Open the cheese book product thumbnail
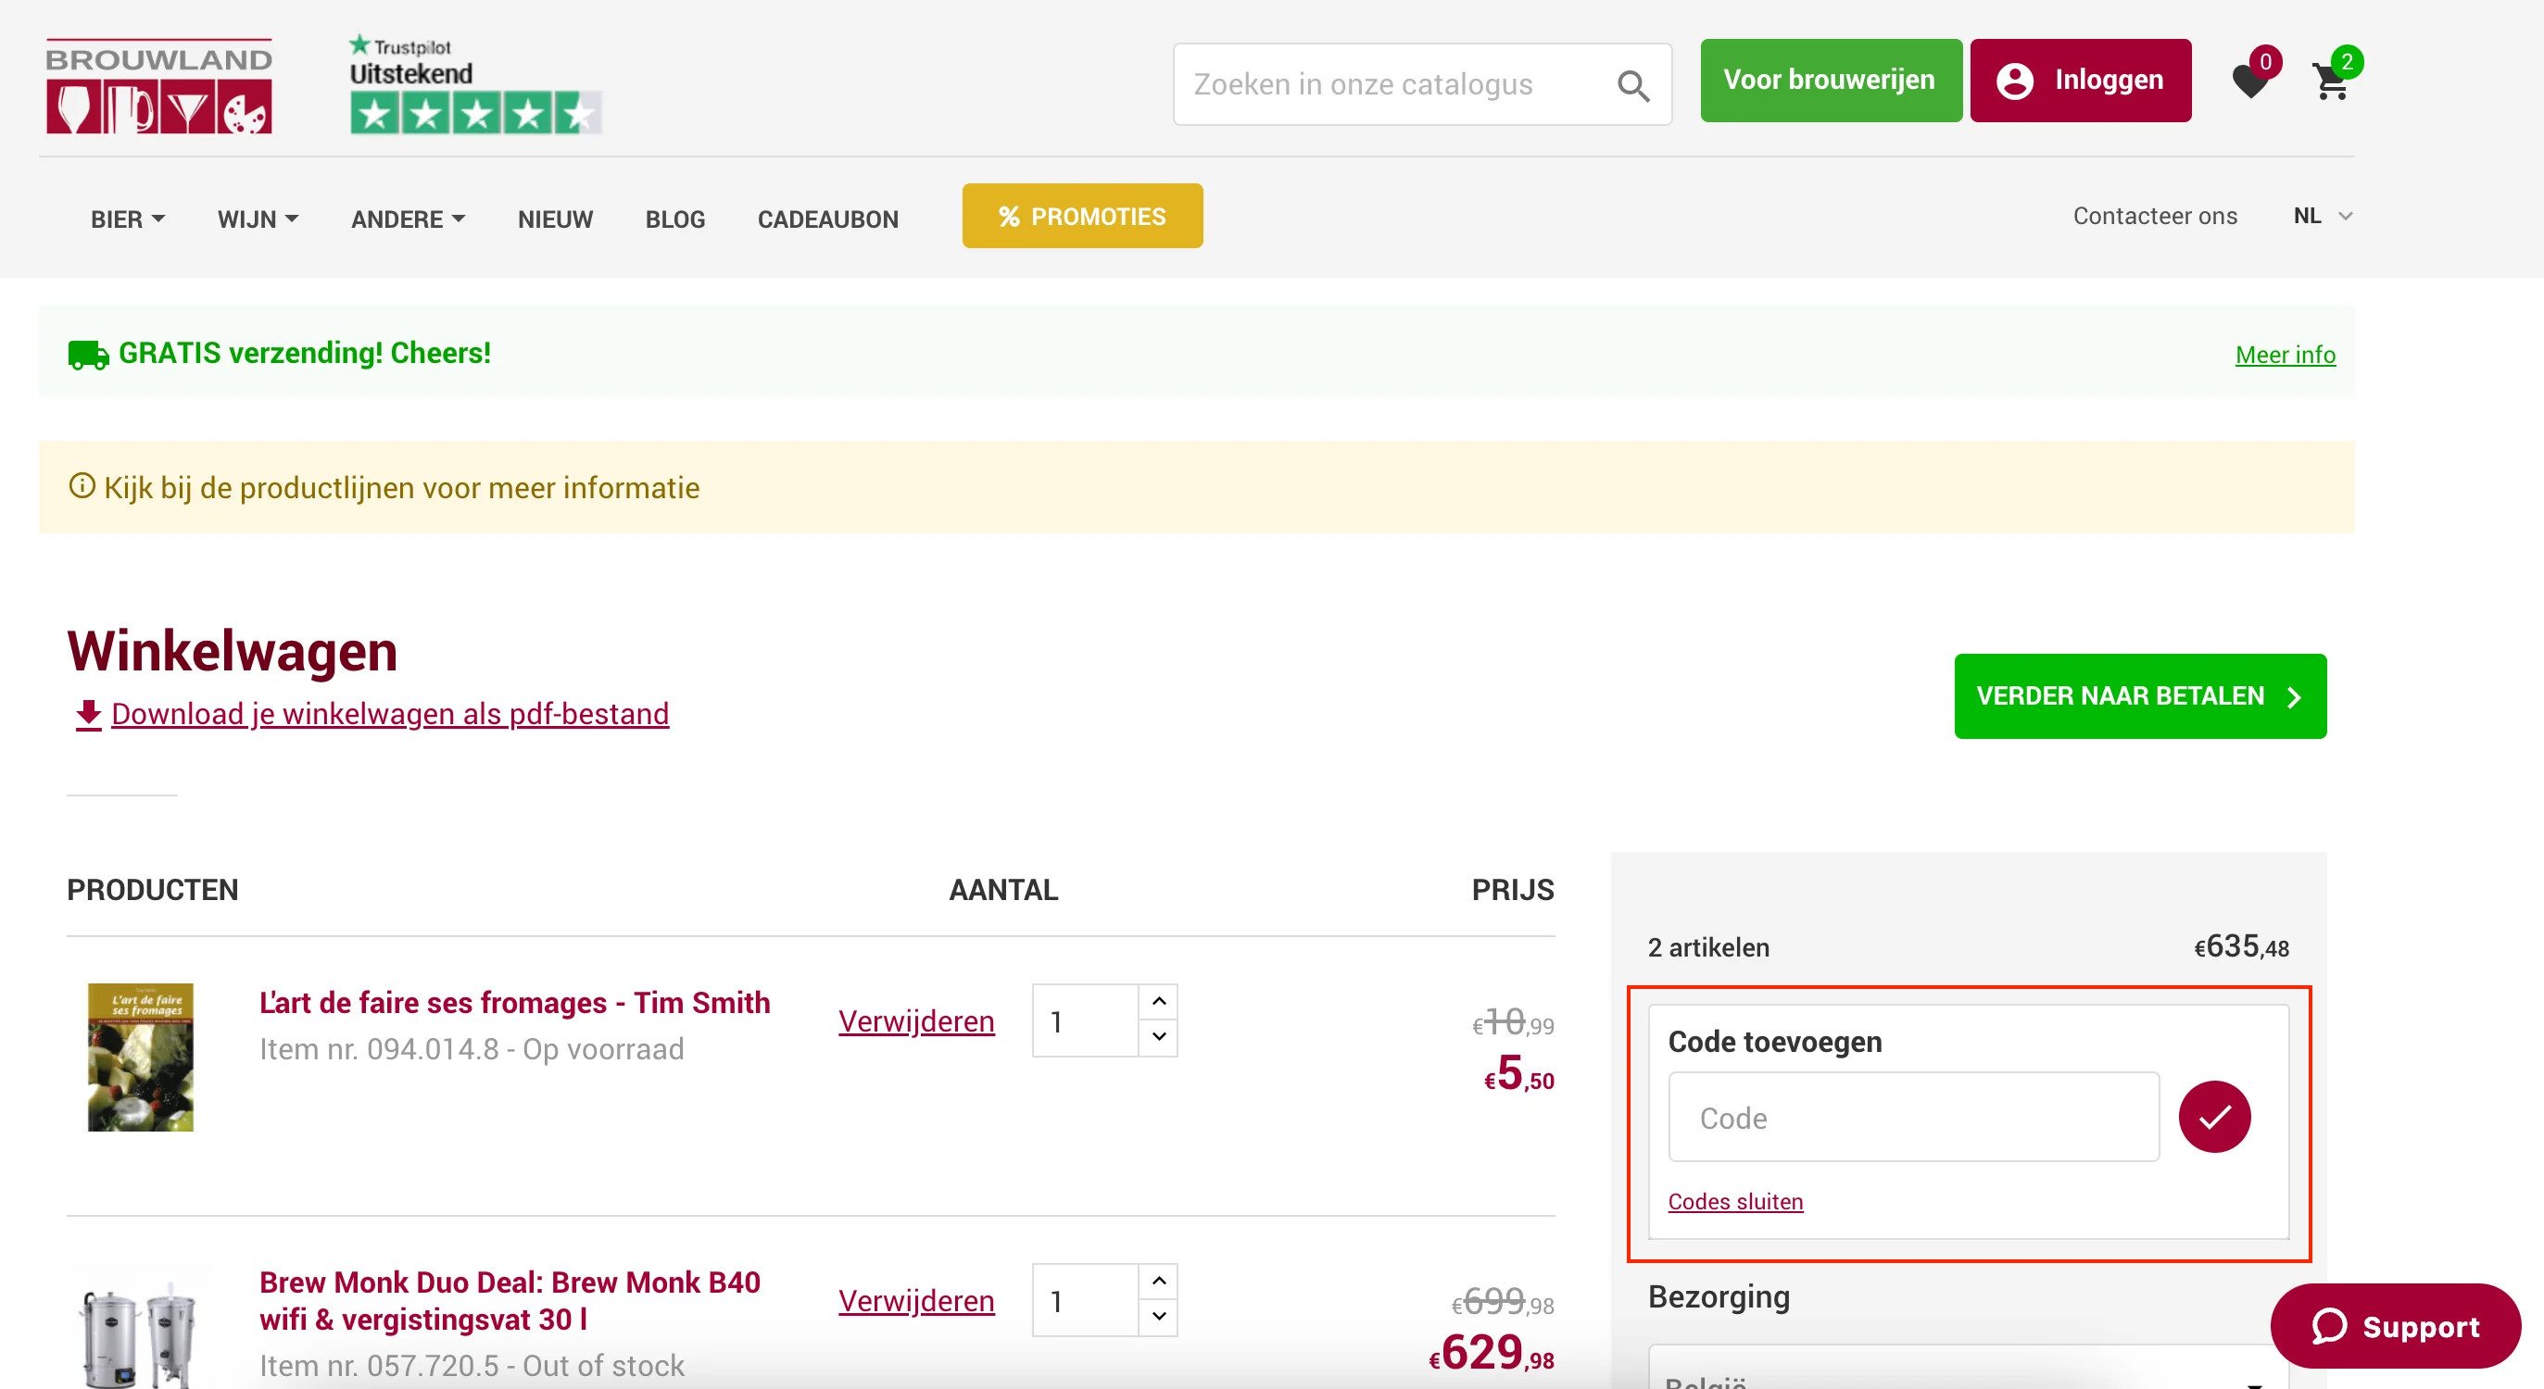 [140, 1057]
